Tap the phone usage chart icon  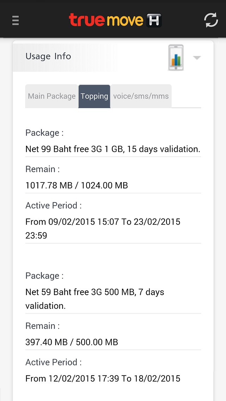pyautogui.click(x=176, y=58)
